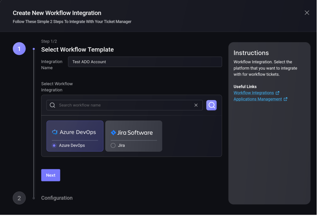Select the Azure DevOps radio button

coord(54,145)
